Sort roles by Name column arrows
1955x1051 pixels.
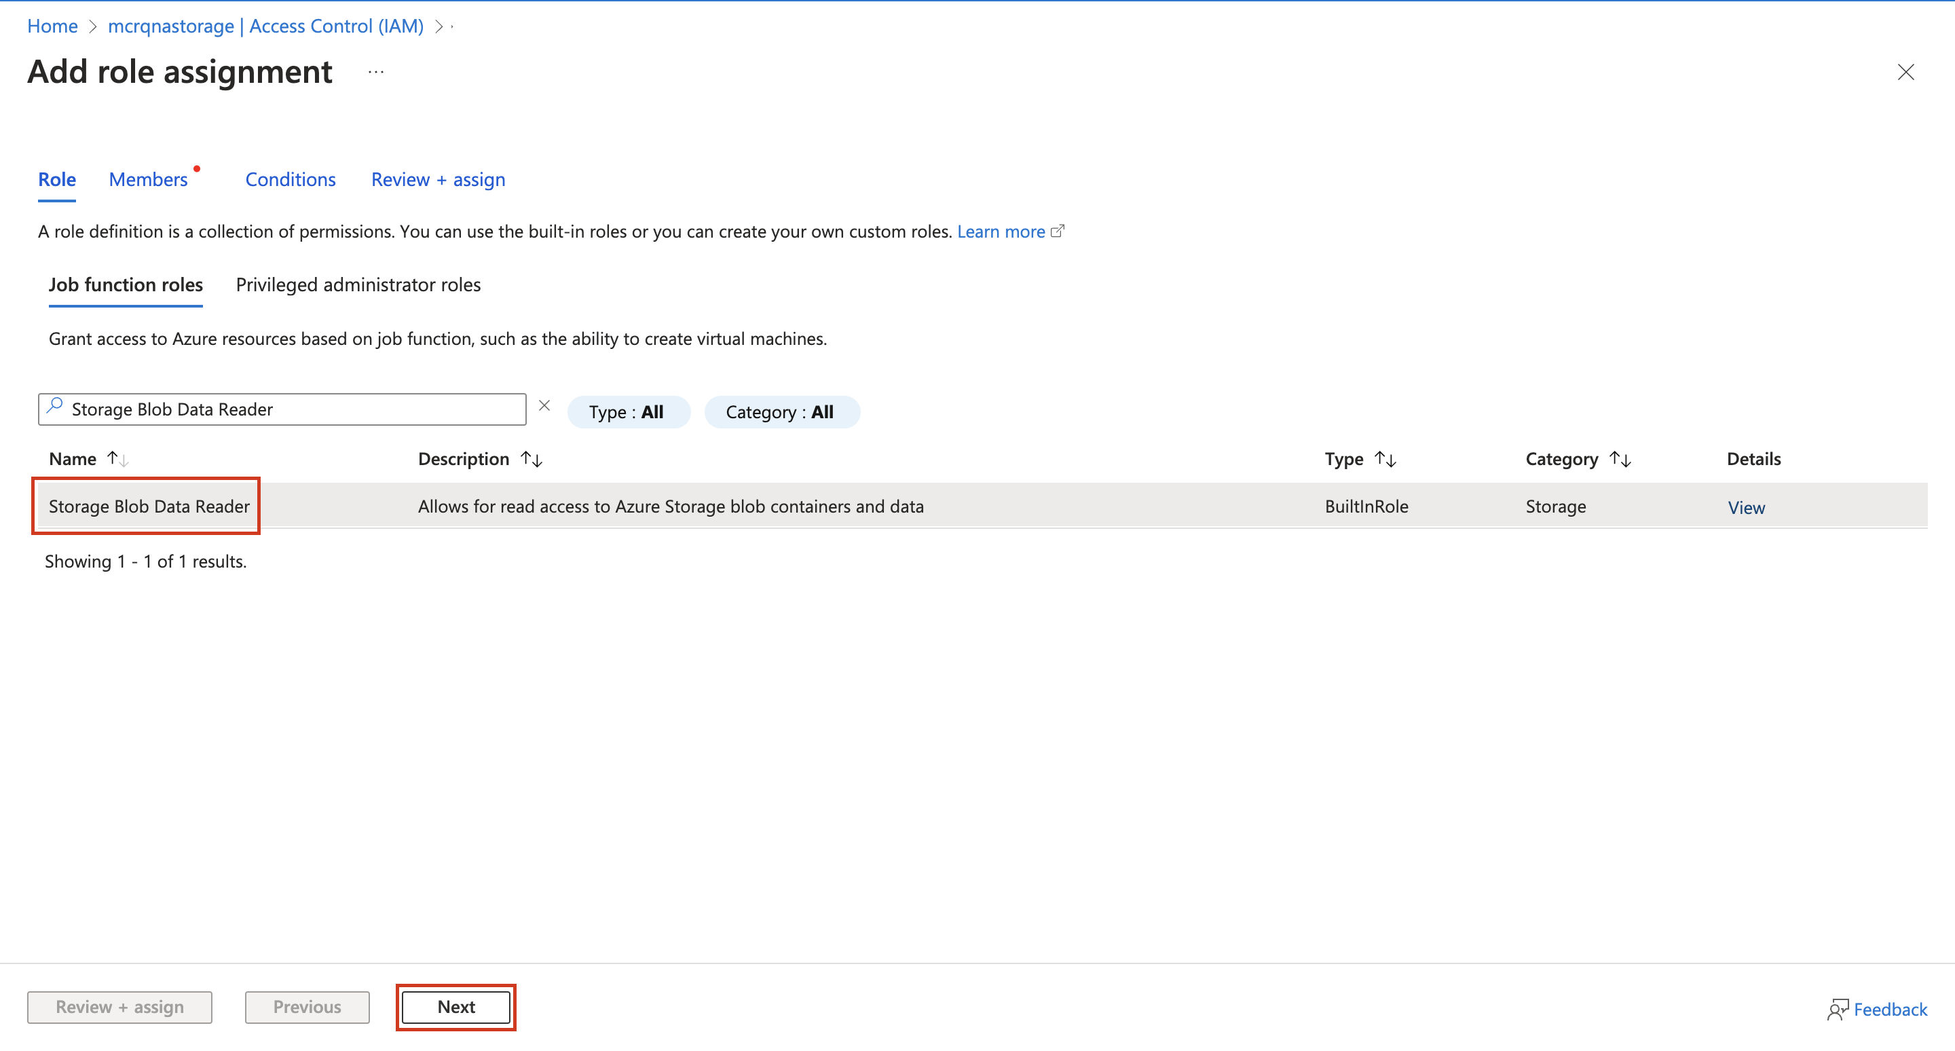pos(117,458)
